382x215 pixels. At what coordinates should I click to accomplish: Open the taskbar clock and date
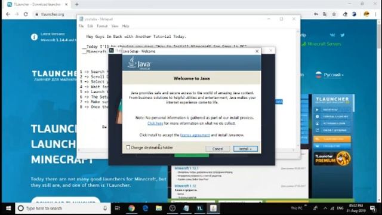(x=356, y=208)
